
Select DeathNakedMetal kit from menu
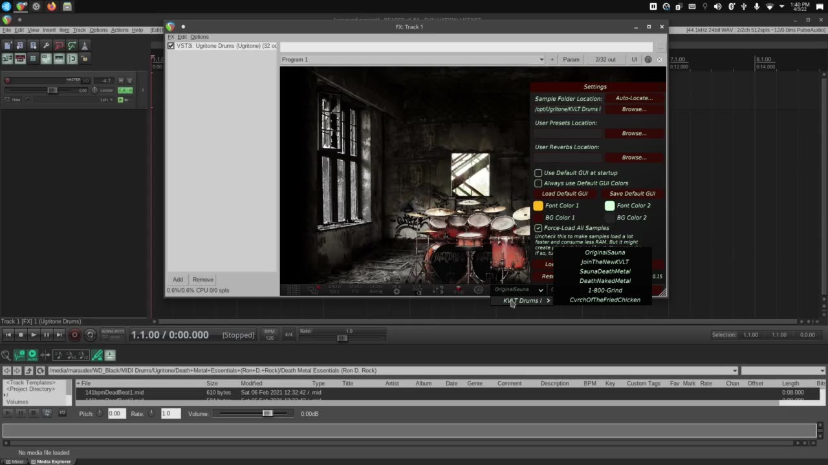[605, 281]
